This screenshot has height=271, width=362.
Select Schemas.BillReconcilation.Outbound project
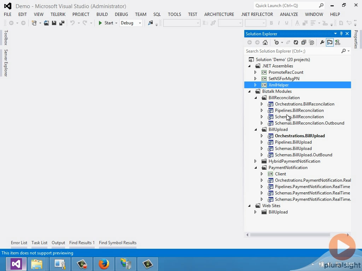click(x=309, y=123)
